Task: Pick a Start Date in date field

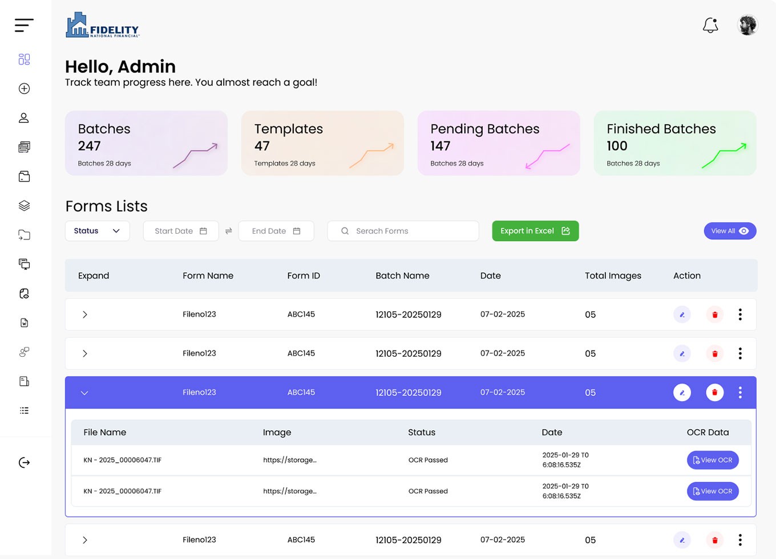Action: pyautogui.click(x=180, y=231)
